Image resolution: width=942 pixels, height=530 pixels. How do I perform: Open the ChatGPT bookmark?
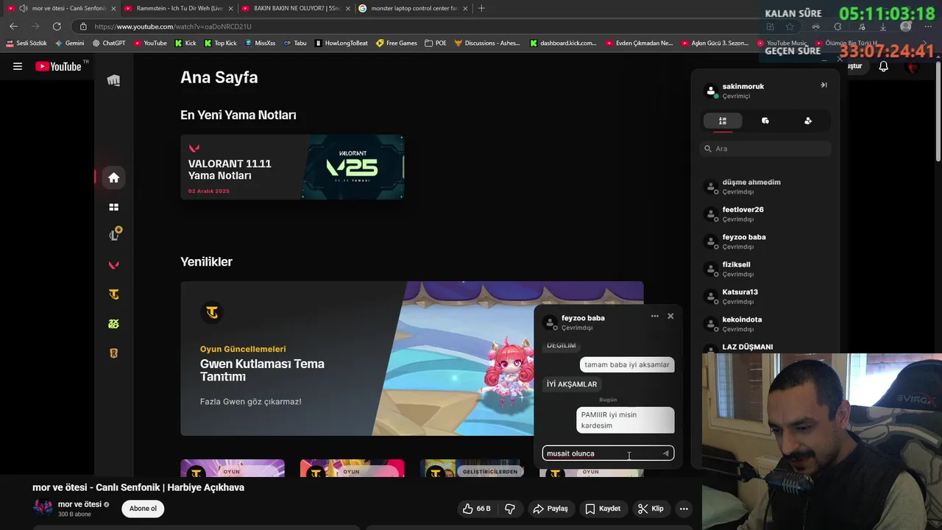tap(108, 43)
